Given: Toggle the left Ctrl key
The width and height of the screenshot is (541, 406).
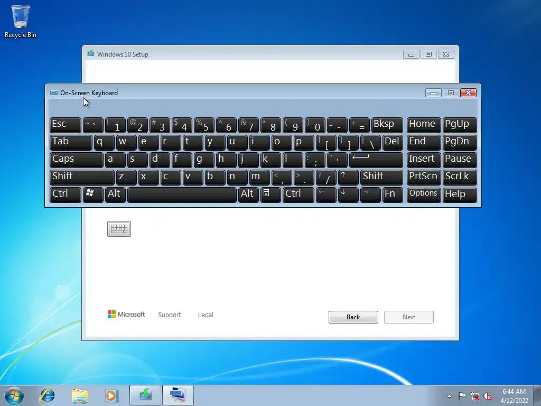Looking at the screenshot, I should [66, 195].
